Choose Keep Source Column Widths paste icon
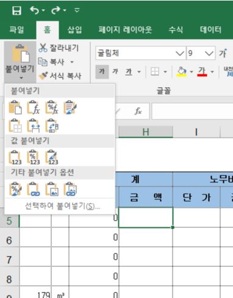Viewport: 233px width, 298px height. coord(34,126)
